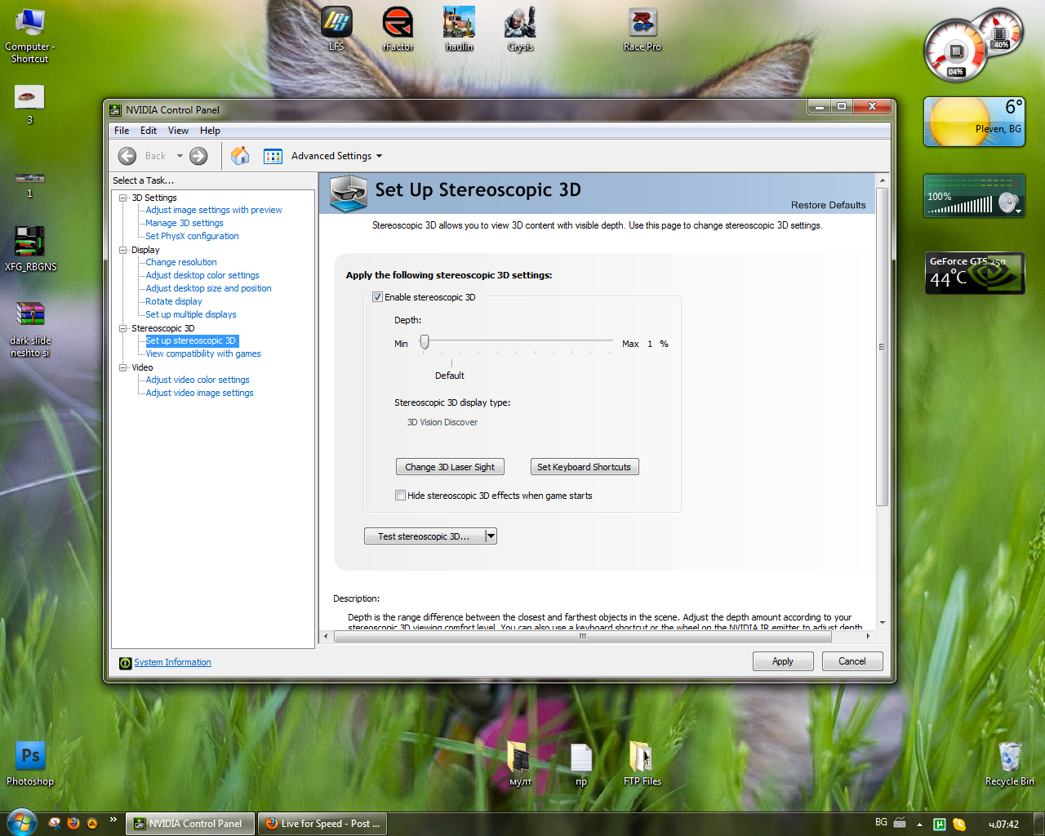Open the Recycle Bin icon
Image resolution: width=1045 pixels, height=836 pixels.
[x=1010, y=764]
